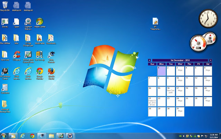Click the small memory gauge gadget
This screenshot has width=221, height=139.
210,38
